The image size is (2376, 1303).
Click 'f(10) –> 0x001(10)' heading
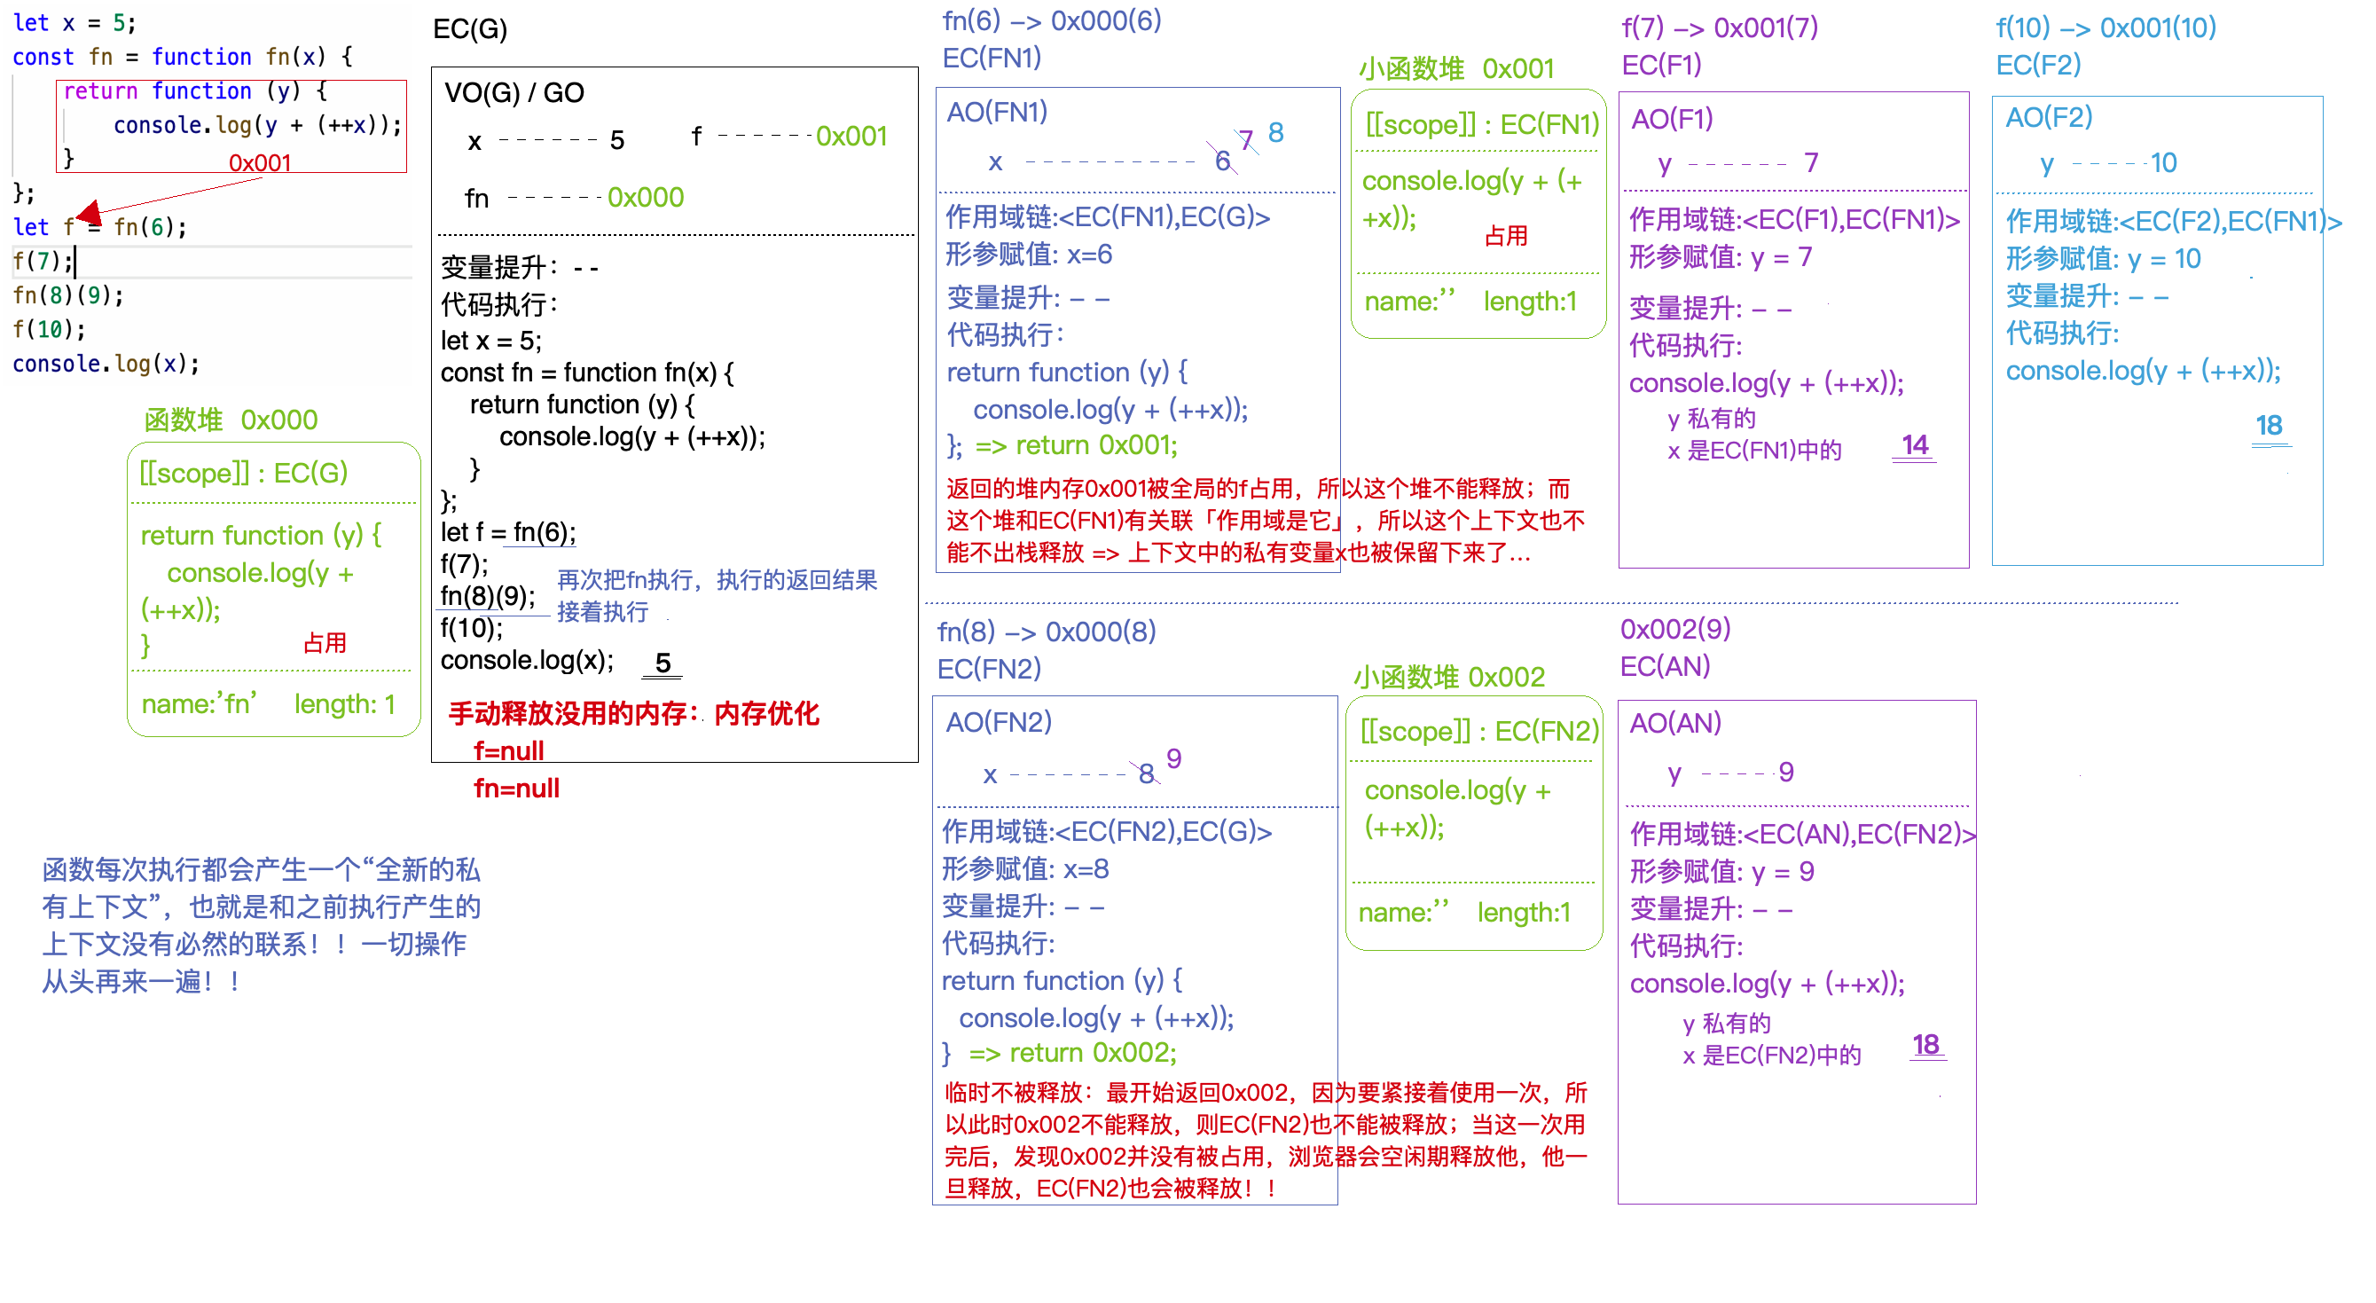(2105, 27)
